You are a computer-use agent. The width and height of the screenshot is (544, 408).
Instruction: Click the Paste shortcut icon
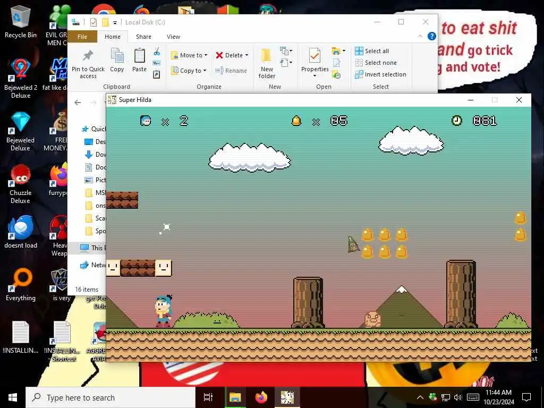(x=157, y=74)
